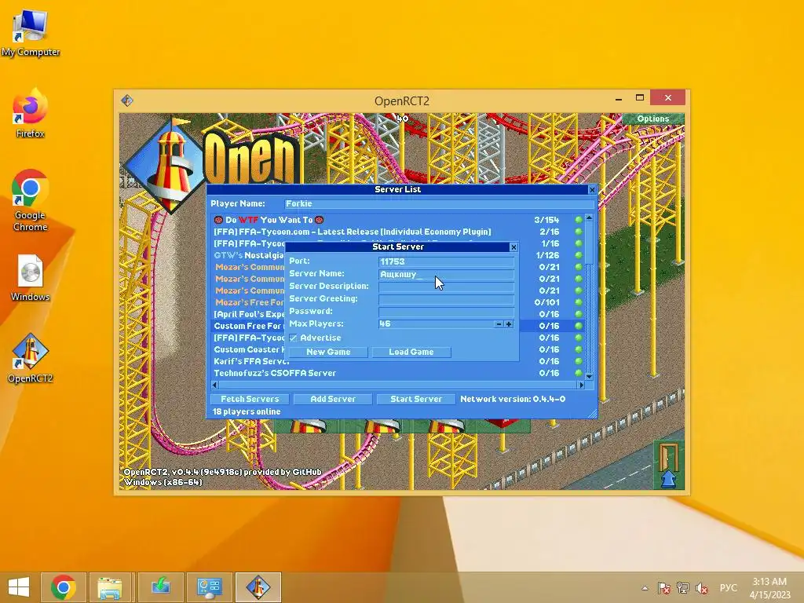Screen dimensions: 804x603
Task: Toggle the Advertise checkbox
Action: [x=294, y=338]
